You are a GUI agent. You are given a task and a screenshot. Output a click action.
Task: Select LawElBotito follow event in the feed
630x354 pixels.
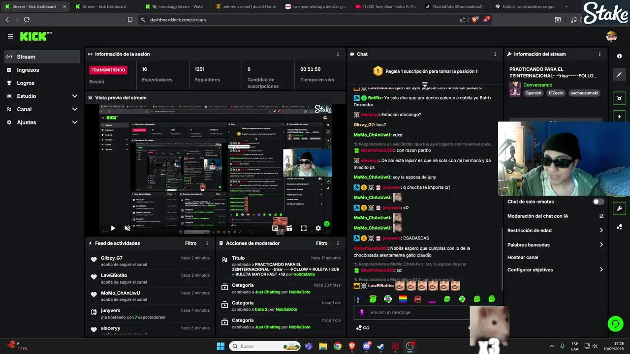click(x=150, y=278)
